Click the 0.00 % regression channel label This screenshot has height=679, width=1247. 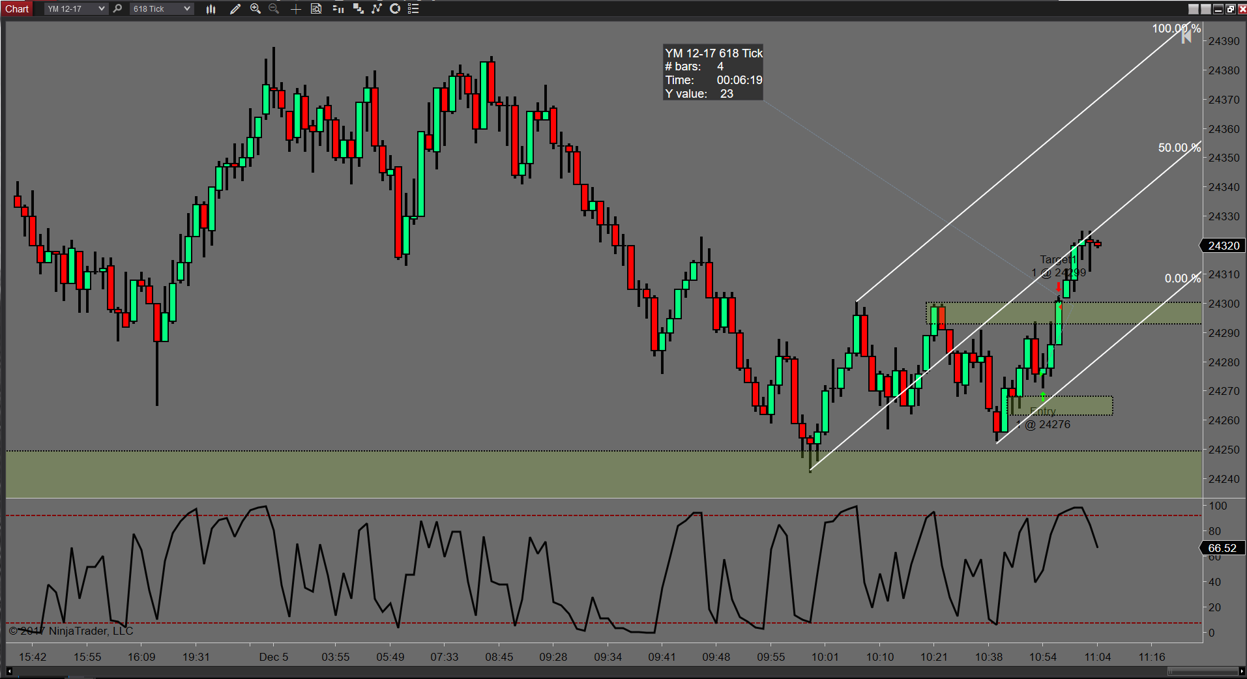point(1182,278)
